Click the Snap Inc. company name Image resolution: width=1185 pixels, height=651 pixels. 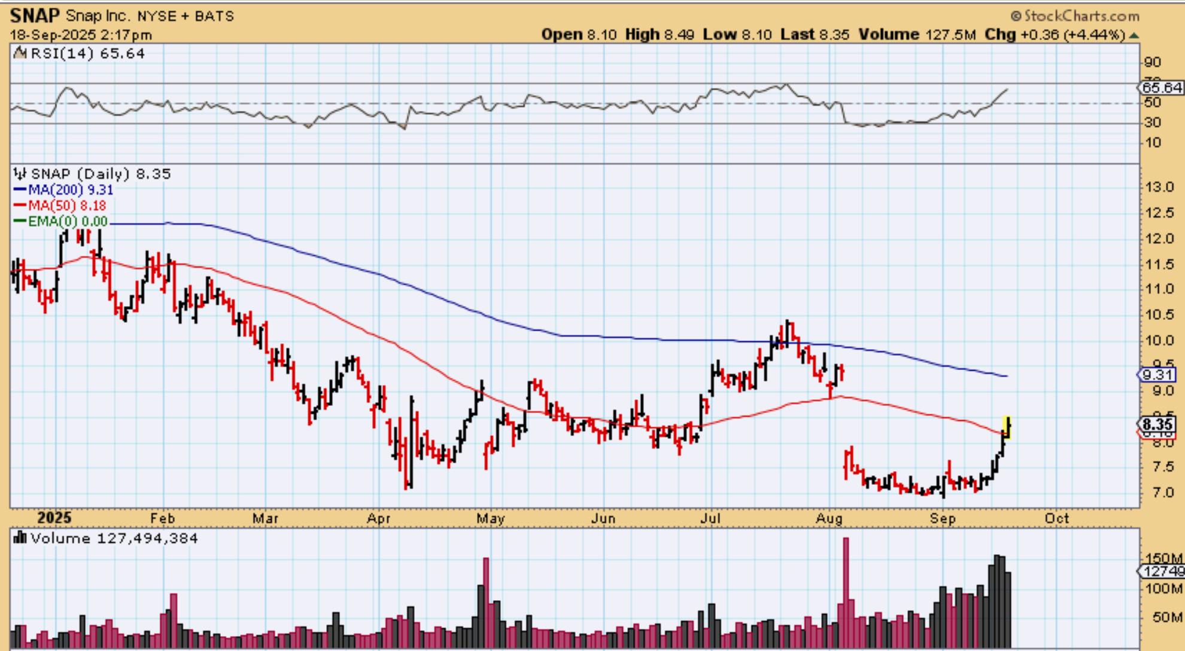[x=98, y=16]
